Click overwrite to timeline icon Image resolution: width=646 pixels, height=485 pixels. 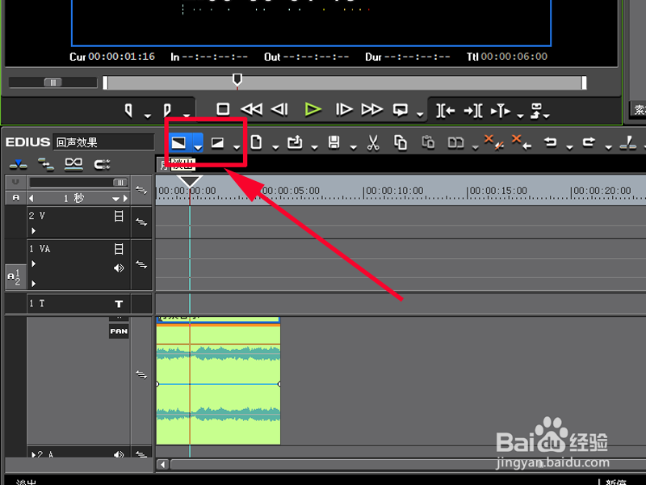pos(473,111)
